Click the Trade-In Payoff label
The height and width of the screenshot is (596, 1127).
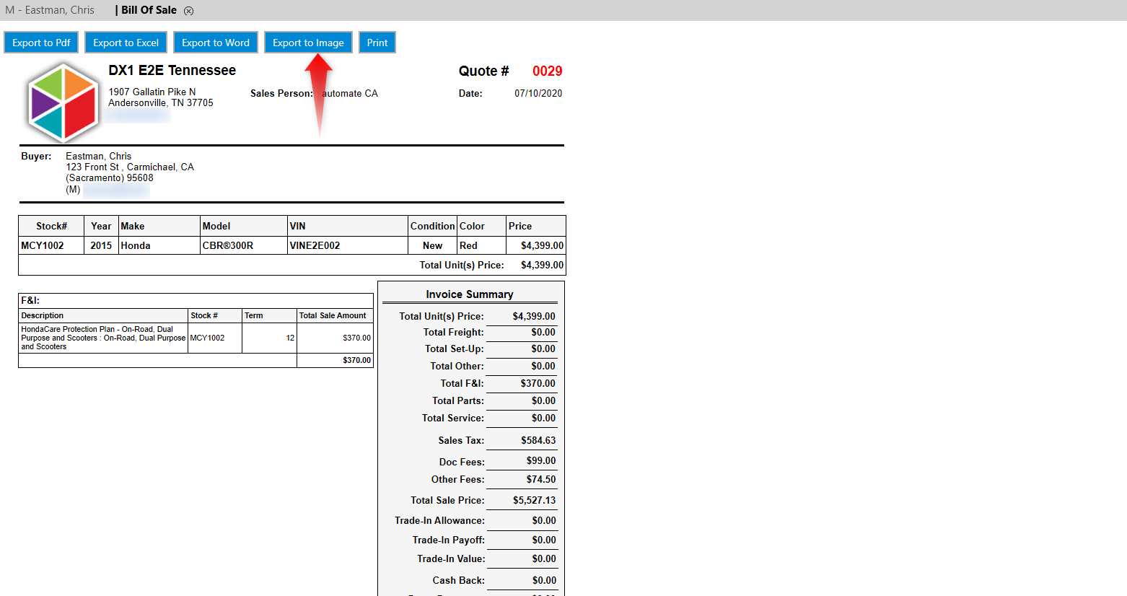[x=449, y=540]
